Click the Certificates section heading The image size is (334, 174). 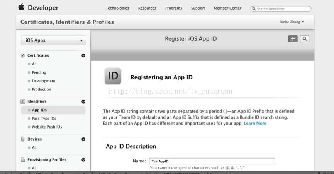tap(38, 55)
